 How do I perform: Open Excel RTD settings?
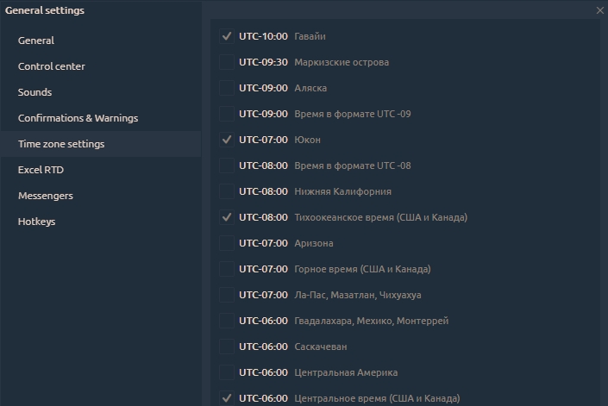pyautogui.click(x=41, y=170)
